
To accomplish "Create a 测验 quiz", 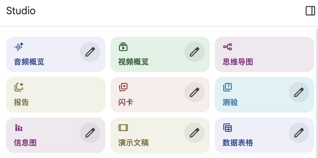I will [x=264, y=95].
